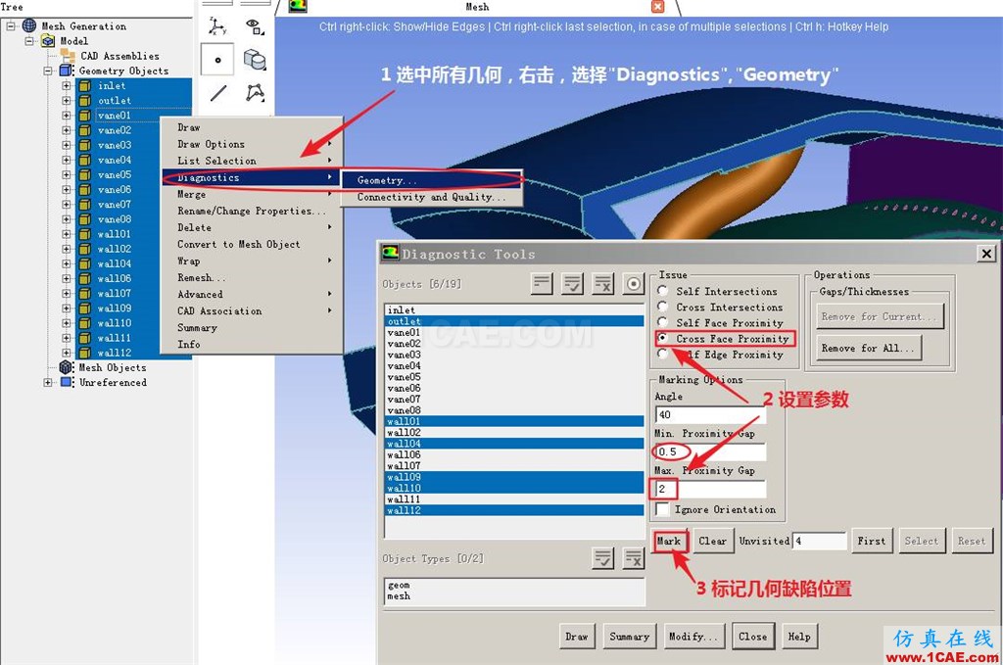This screenshot has width=1003, height=665.
Task: Choose CAD Association menu item
Action: tap(250, 310)
